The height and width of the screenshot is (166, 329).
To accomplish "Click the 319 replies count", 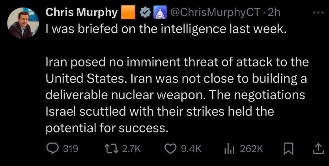I will 71,149.
